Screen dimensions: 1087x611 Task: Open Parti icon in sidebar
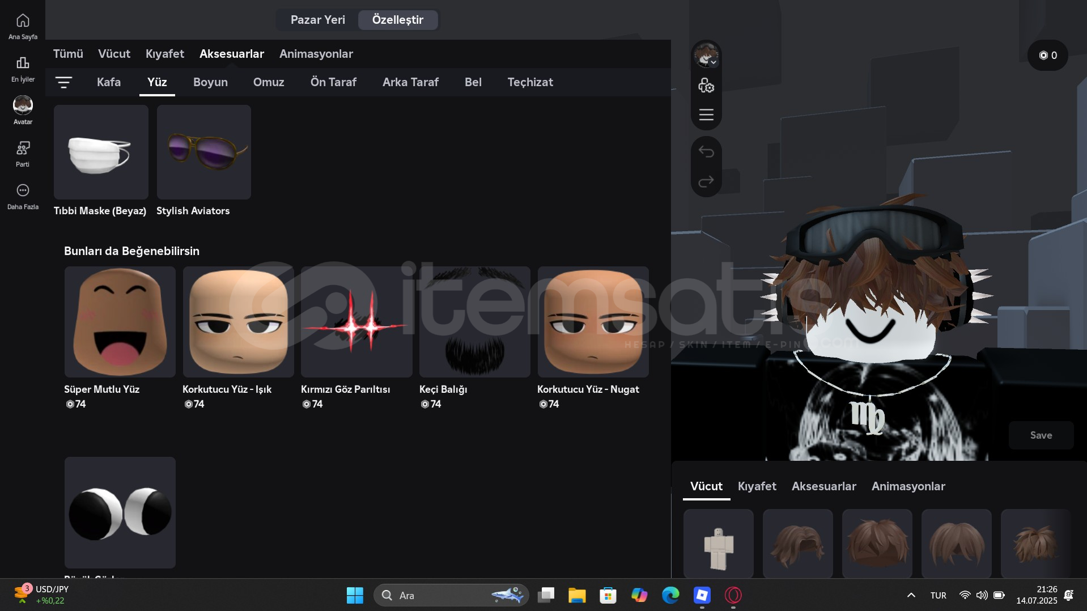click(23, 154)
